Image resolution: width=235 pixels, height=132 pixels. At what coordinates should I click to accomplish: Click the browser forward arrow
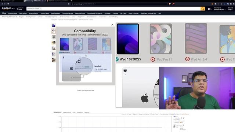tap(5, 4)
